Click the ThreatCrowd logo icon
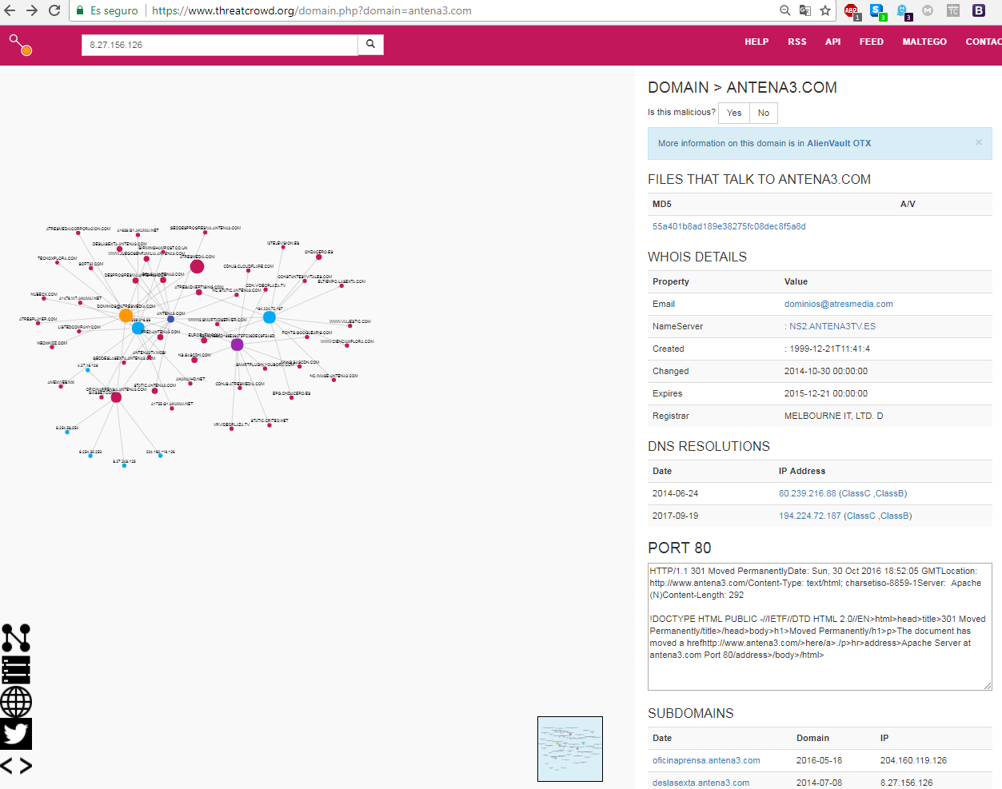The width and height of the screenshot is (1002, 789). point(21,45)
